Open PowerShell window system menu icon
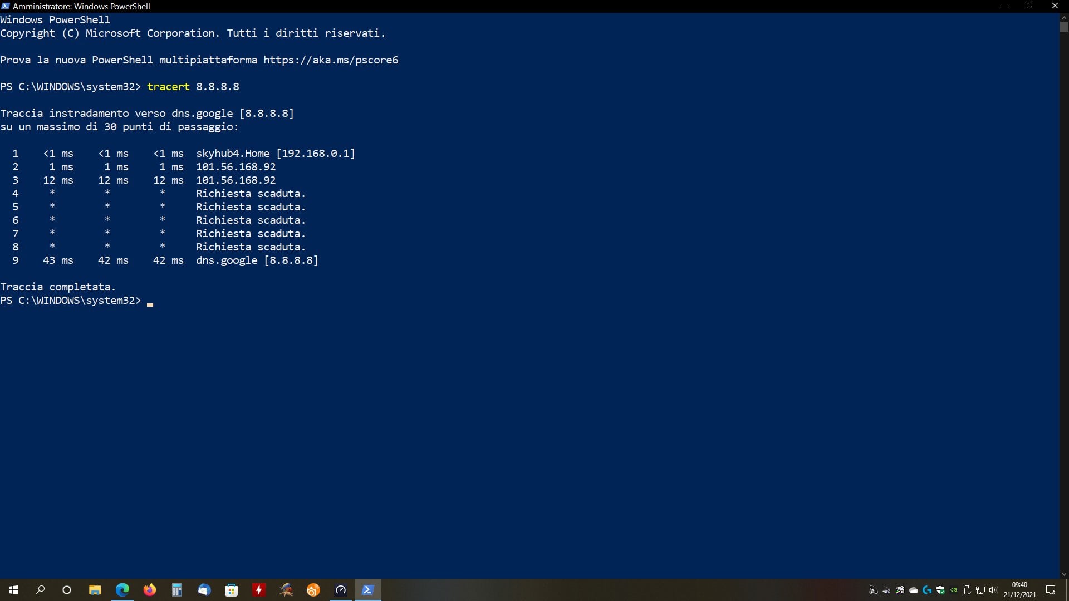This screenshot has width=1069, height=601. [6, 6]
